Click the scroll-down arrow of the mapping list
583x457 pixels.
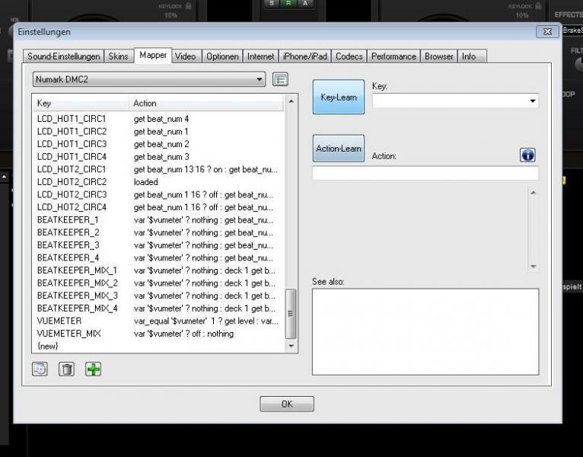291,346
